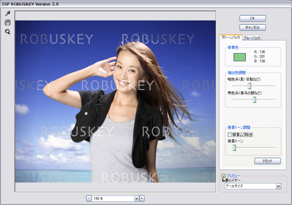Click the リセット button
Image resolution: width=292 pixels, height=205 pixels.
click(x=267, y=161)
